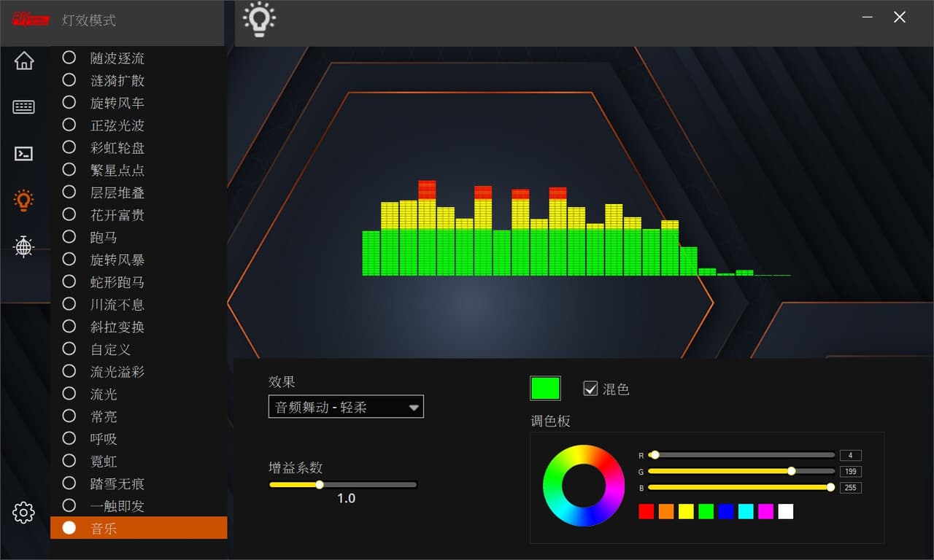Screen dimensions: 934x560
Task: Click the 效果 dropdown arrow
Action: coord(414,408)
